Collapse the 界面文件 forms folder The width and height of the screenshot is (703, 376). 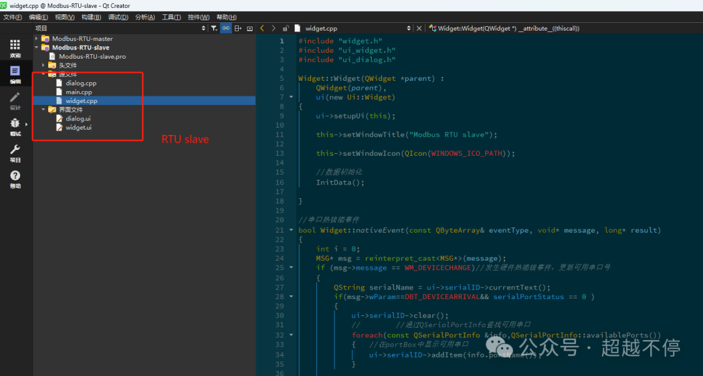[44, 109]
